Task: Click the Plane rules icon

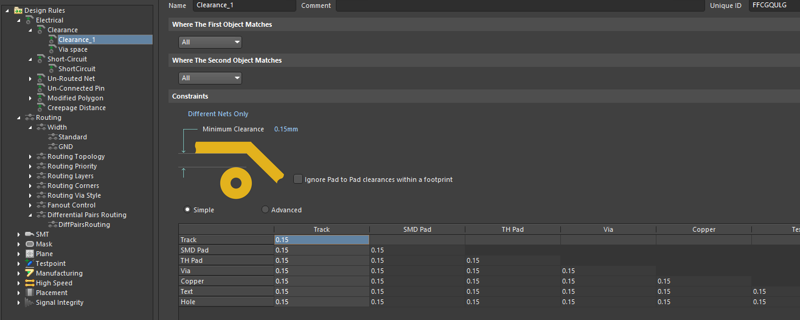Action: (x=29, y=254)
